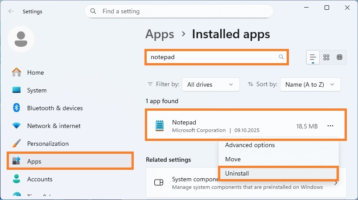Click the Notepad app icon
Screen dimensions: 358x200
click(x=160, y=126)
